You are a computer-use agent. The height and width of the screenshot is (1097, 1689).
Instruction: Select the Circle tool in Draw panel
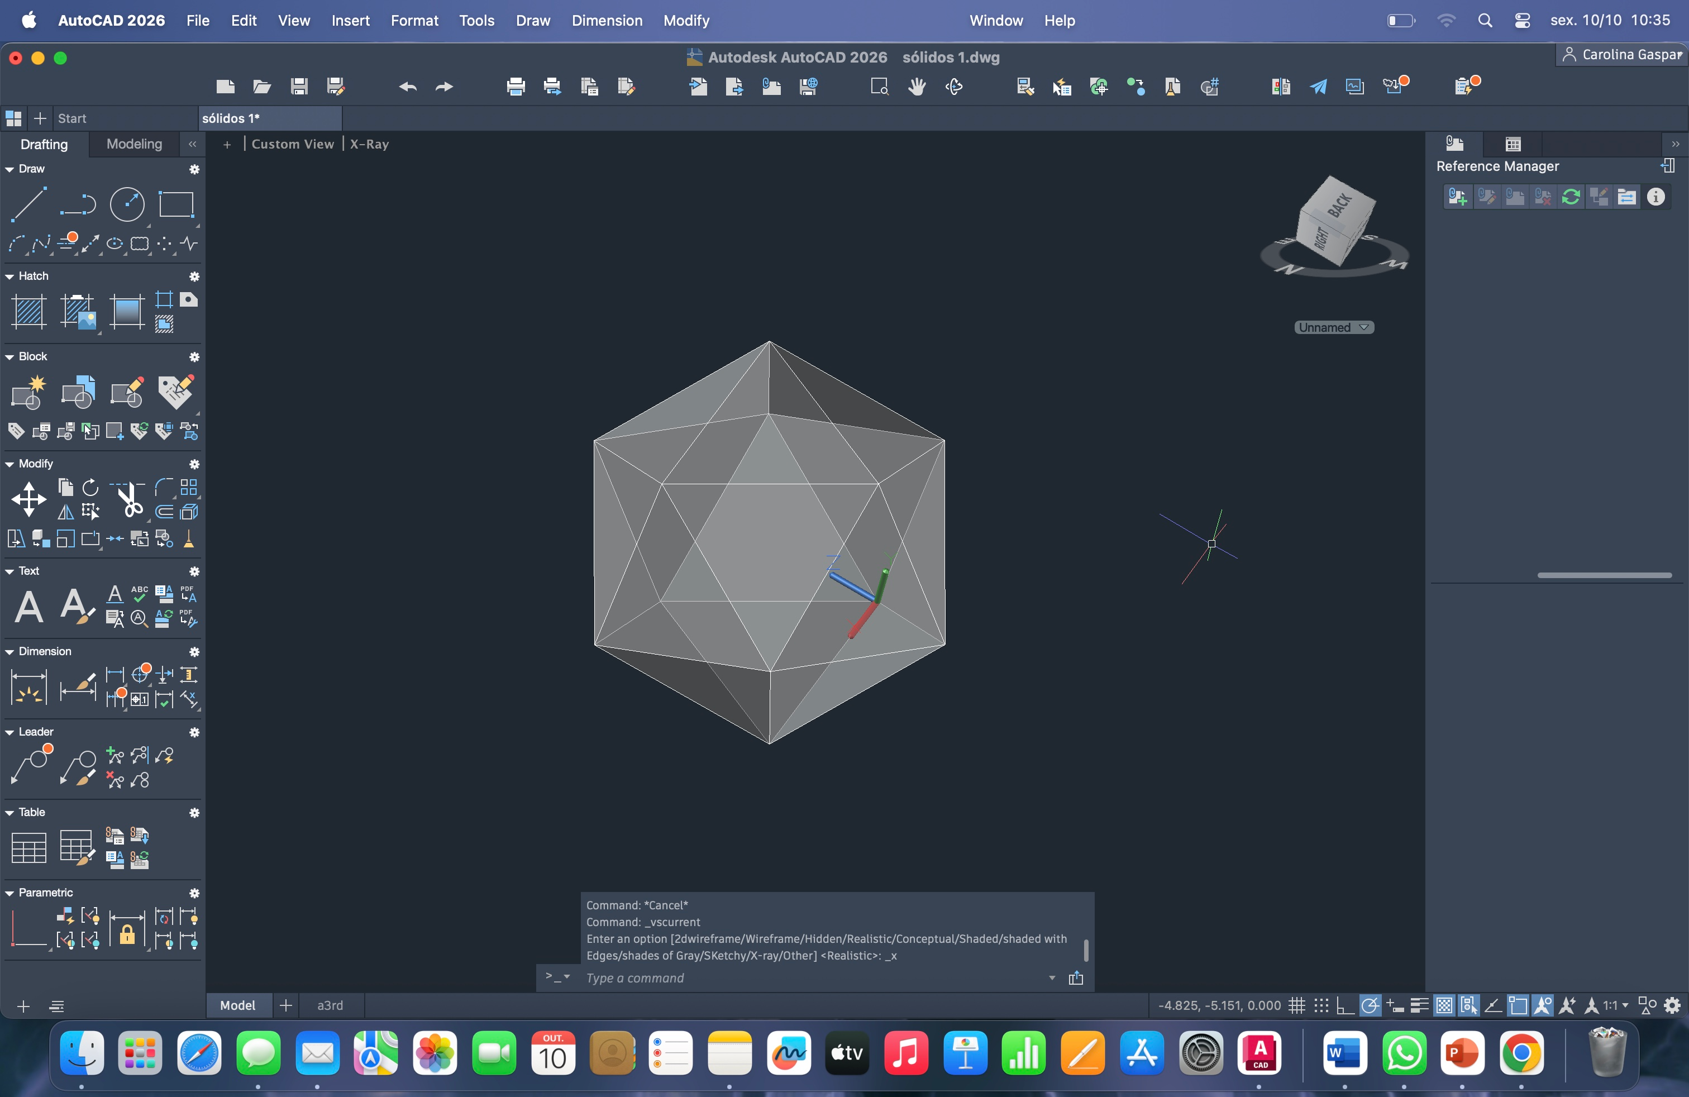pos(127,204)
